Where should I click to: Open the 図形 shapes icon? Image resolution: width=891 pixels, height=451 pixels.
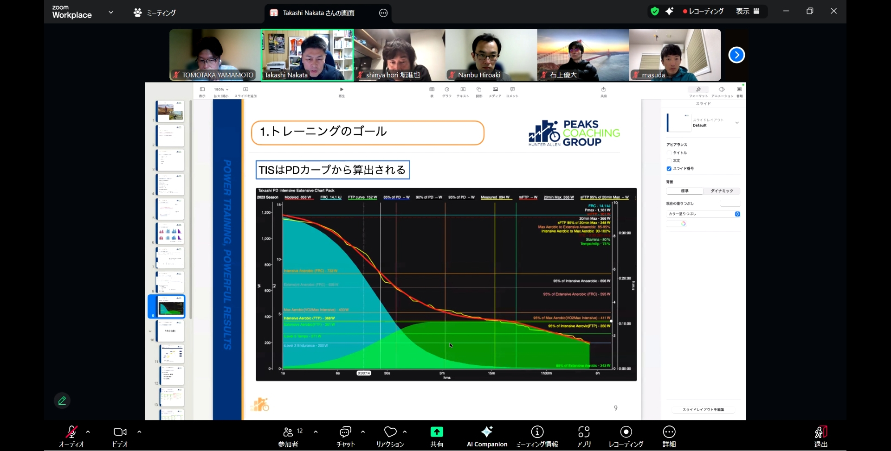(x=479, y=91)
